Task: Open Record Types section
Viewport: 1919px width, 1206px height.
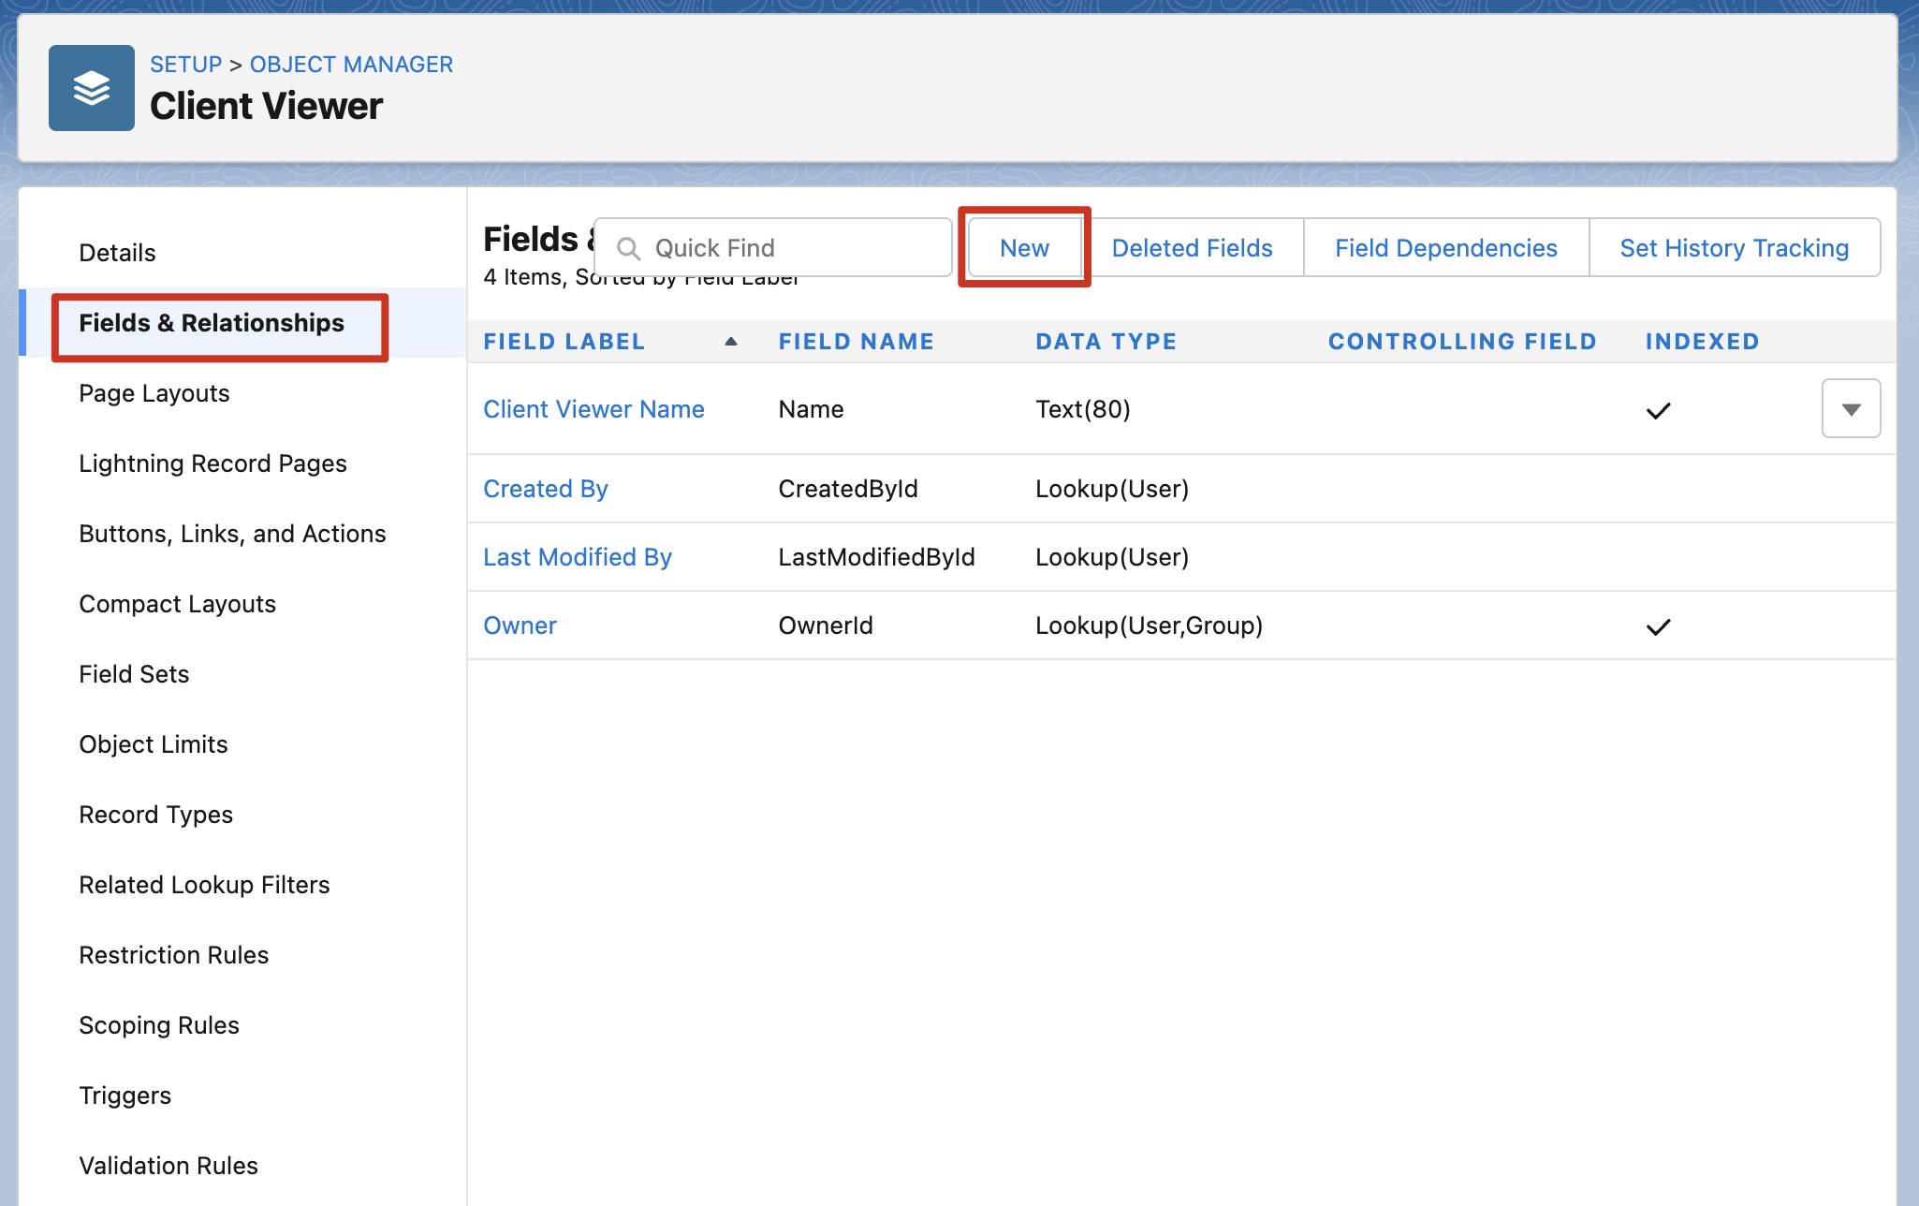Action: tap(155, 815)
